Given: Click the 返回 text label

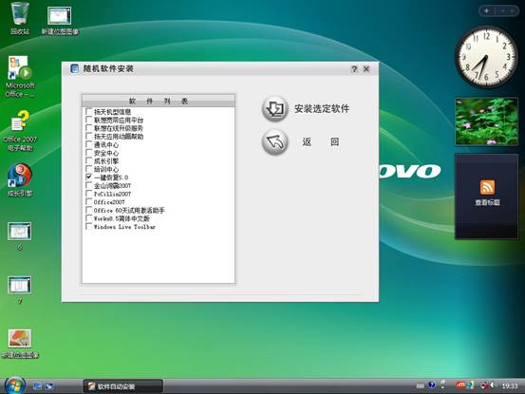Looking at the screenshot, I should pos(321,141).
